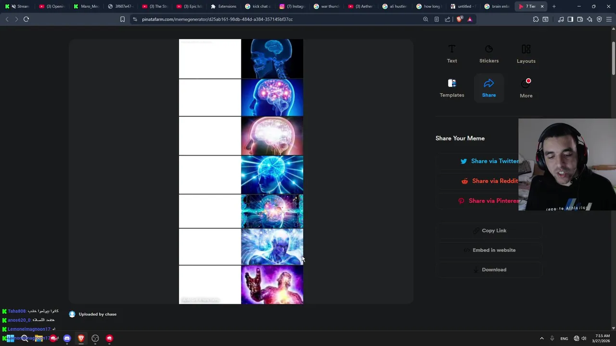Click the Uploaded by chase text
The height and width of the screenshot is (346, 616).
pyautogui.click(x=98, y=314)
